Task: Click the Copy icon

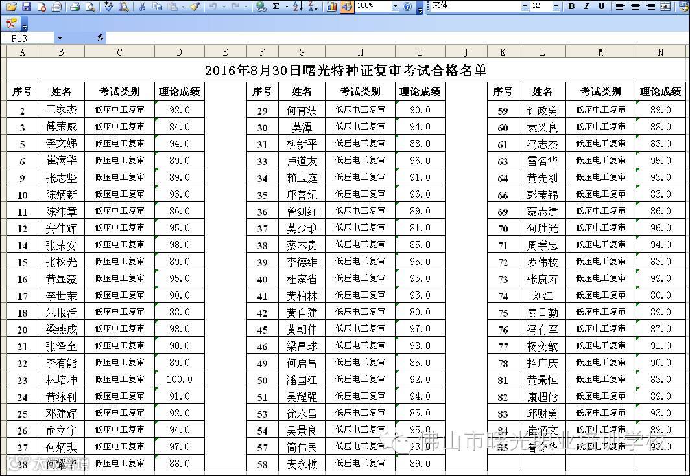Action: (157, 6)
